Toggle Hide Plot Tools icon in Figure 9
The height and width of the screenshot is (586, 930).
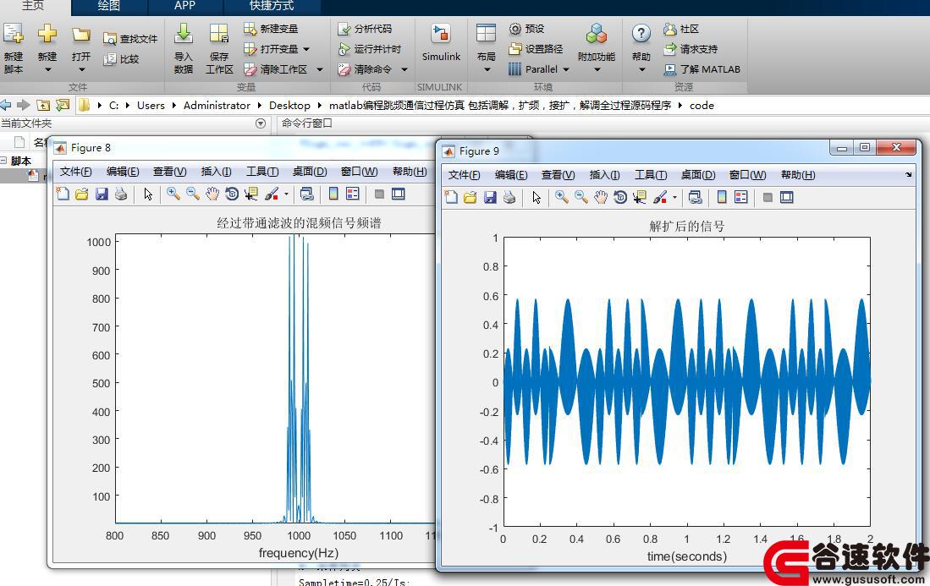click(768, 197)
